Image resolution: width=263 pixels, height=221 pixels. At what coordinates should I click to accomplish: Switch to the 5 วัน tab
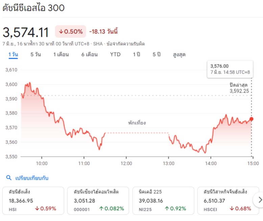[35, 54]
